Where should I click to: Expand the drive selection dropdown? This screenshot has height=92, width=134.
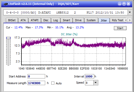click(130, 13)
